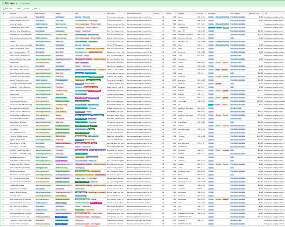Click the Min Plan Cost column header
Screen dimensions: 285x227
256,14
